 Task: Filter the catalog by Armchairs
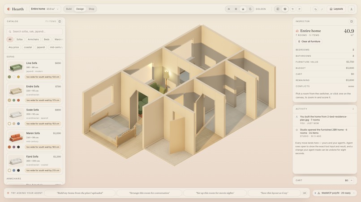point(33,39)
